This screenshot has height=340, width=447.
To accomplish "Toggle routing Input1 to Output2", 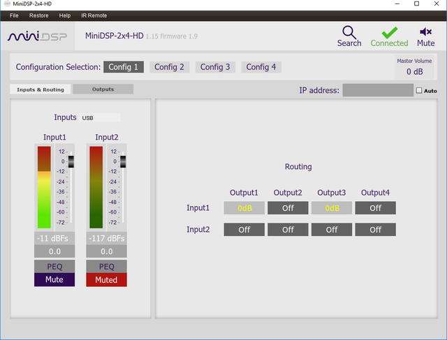I will pyautogui.click(x=288, y=208).
